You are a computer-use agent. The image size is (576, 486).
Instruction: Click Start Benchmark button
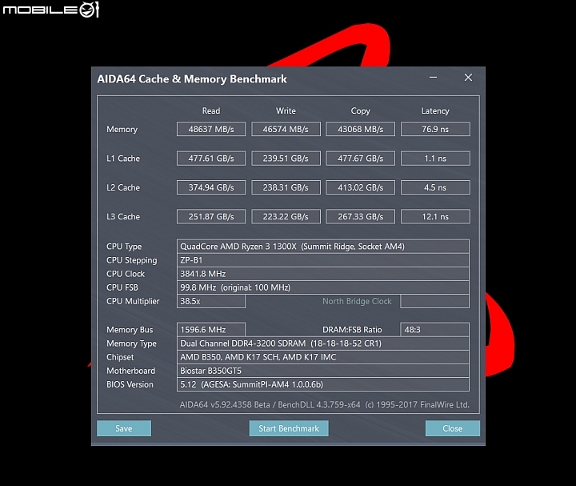289,428
